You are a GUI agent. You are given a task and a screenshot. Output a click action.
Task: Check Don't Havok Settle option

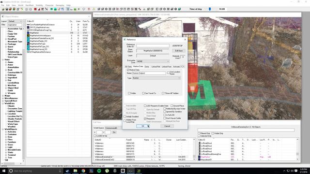pyautogui.click(x=165, y=118)
